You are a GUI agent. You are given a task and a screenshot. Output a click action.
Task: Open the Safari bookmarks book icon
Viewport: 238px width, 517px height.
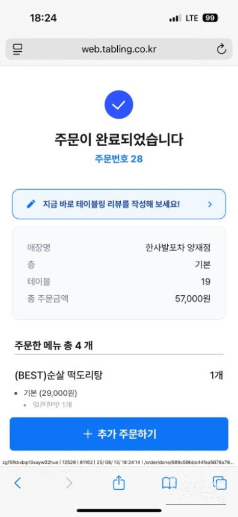pos(169,483)
